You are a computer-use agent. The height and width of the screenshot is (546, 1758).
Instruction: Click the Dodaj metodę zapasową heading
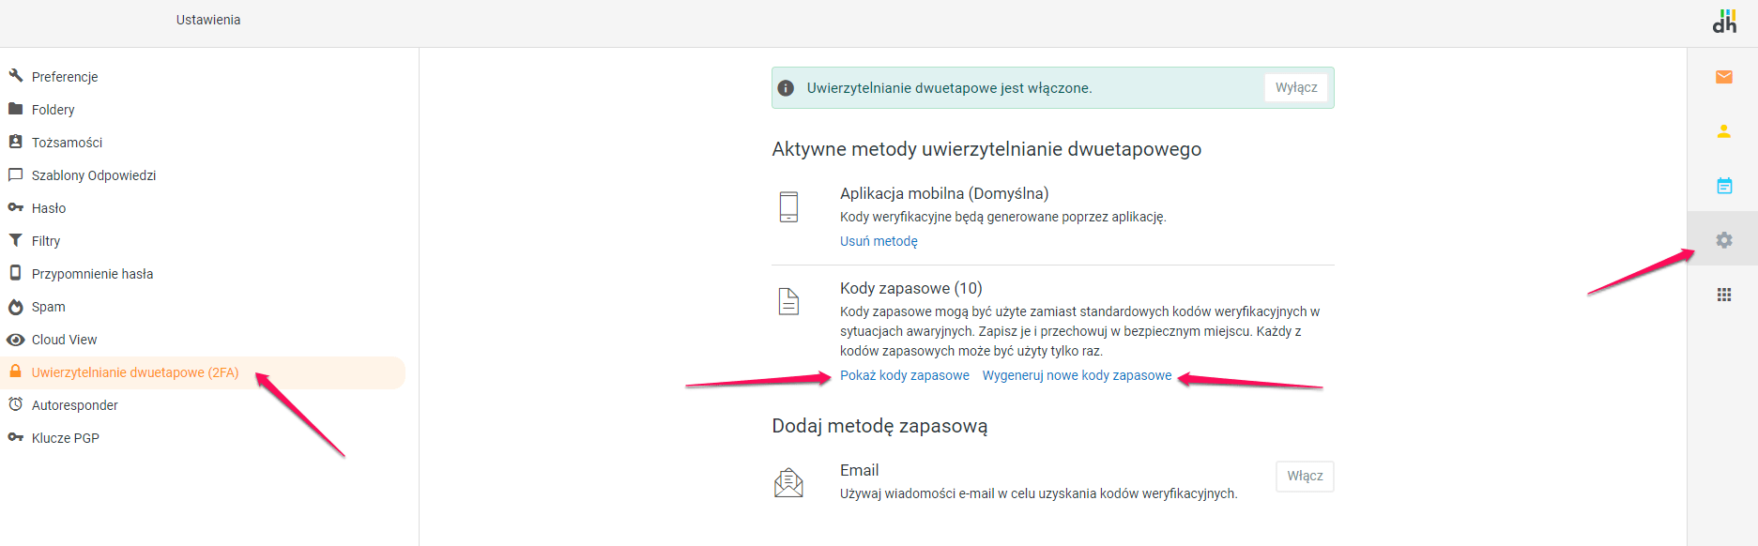click(879, 426)
